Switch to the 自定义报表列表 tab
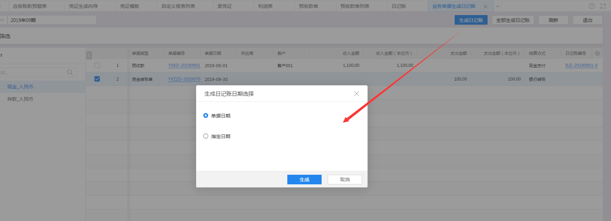611x221 pixels. click(178, 6)
